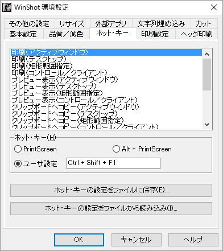223x251 pixels.
Task: Click ホット・キーの設定をファイルに保存 button
Action: point(111,190)
